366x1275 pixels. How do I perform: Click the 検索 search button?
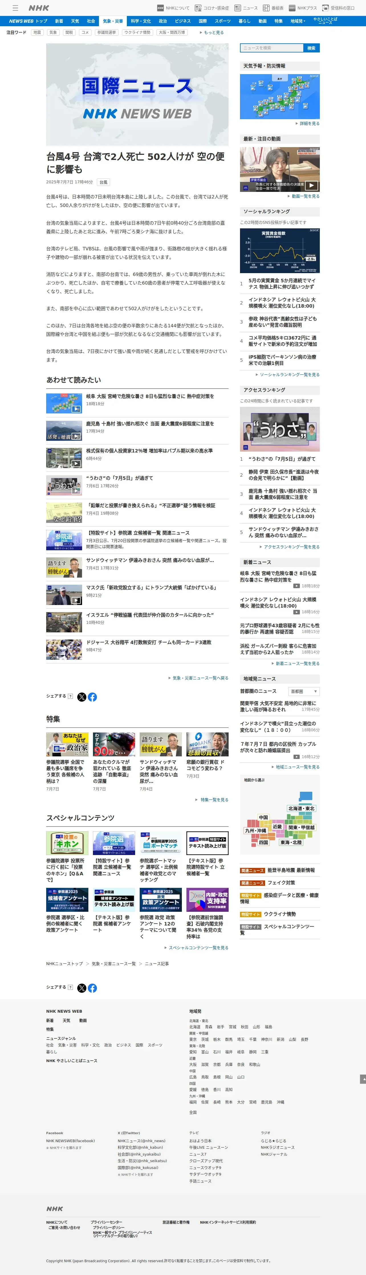pos(311,48)
